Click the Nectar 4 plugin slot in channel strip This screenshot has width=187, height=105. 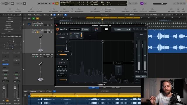(x=6, y=64)
